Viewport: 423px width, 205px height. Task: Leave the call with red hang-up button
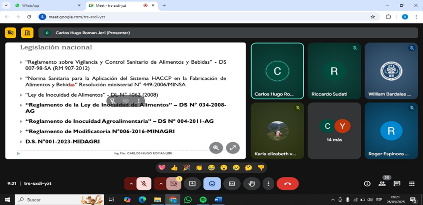288,184
